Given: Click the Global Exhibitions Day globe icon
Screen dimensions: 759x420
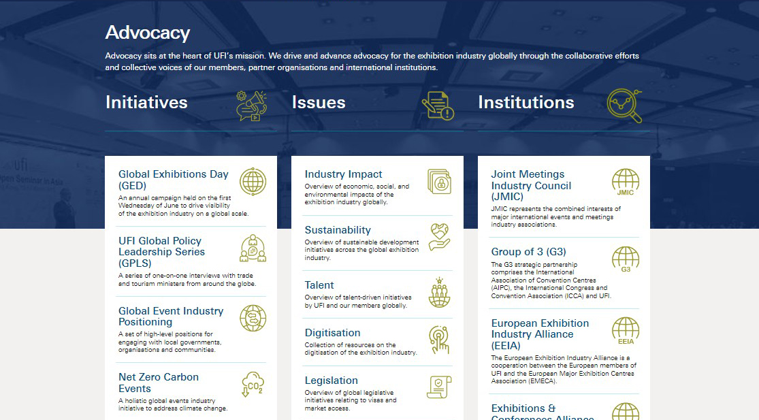Looking at the screenshot, I should point(253,182).
